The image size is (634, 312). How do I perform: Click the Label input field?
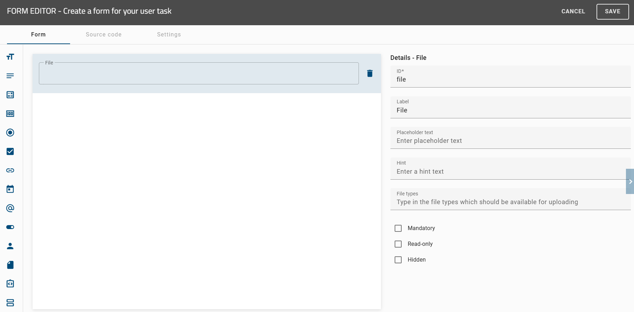(x=511, y=107)
